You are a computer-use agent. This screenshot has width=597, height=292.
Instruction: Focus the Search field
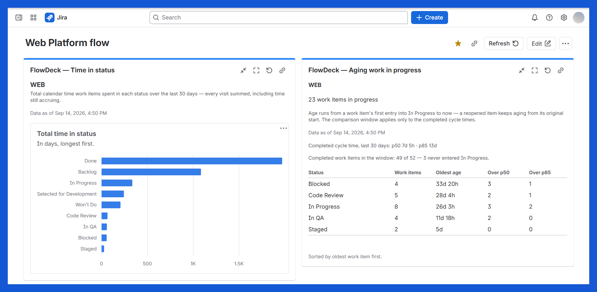click(278, 18)
